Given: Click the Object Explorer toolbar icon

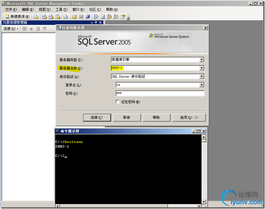Looking at the screenshot, I should [x=110, y=17].
